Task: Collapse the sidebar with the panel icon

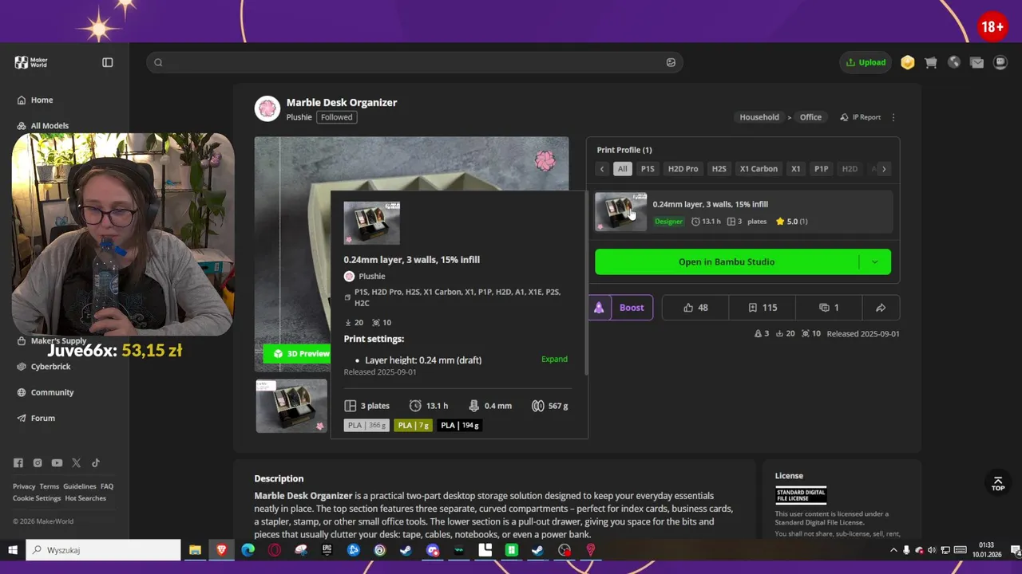Action: 108,62
